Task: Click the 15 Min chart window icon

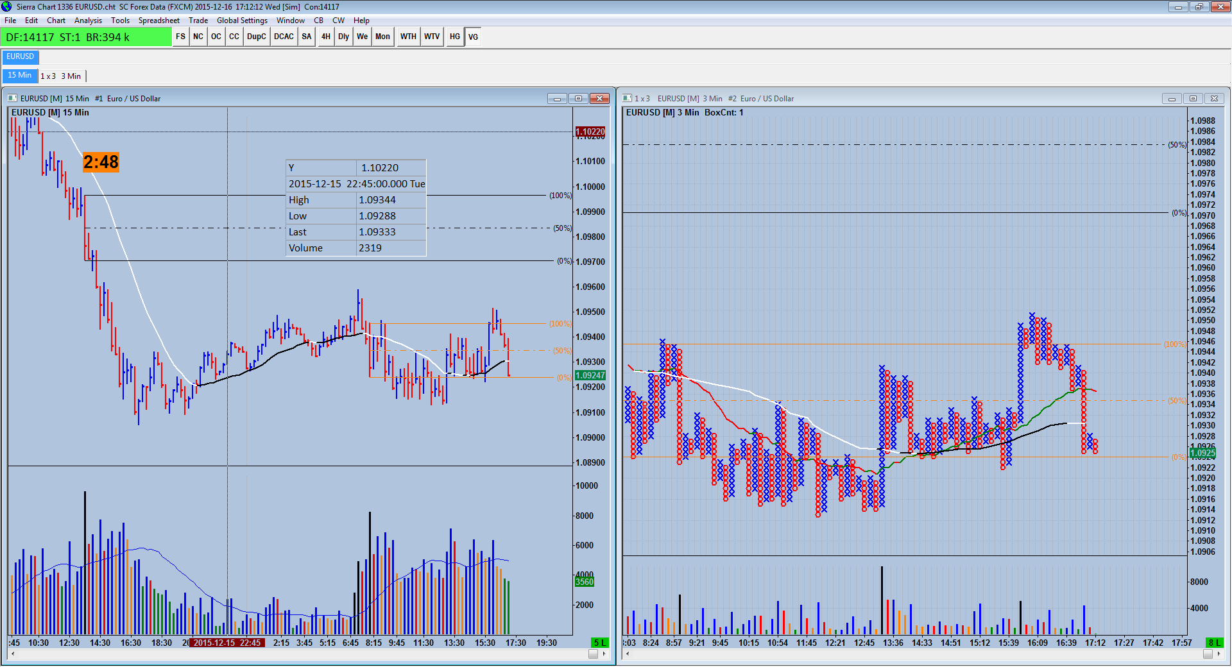Action: [x=12, y=98]
